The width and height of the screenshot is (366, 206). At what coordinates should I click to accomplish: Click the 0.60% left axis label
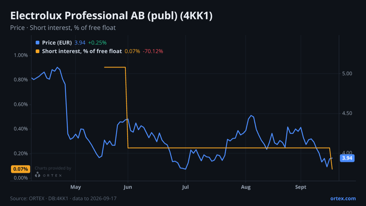click(x=21, y=104)
